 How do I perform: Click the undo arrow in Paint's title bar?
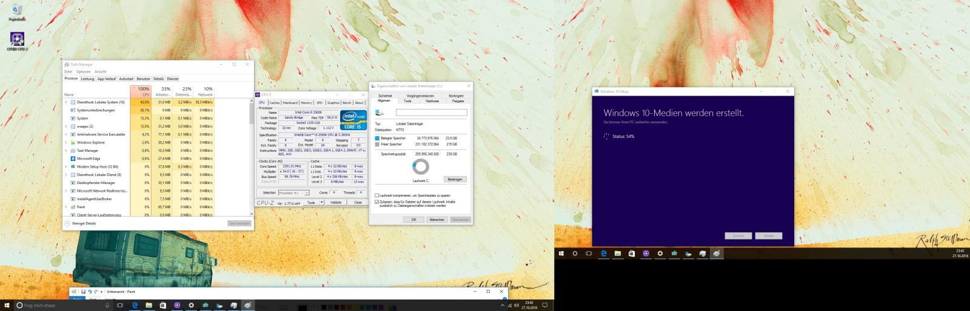click(90, 292)
